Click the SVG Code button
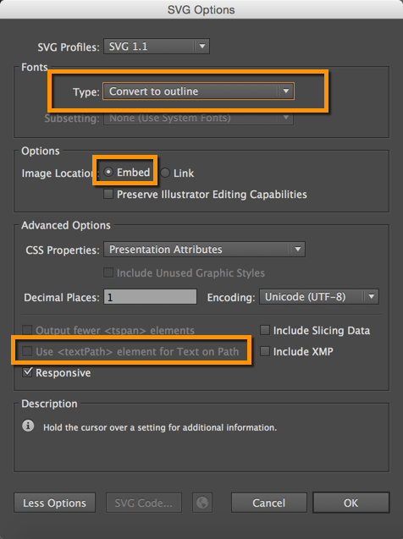Viewport: 403px width, 539px height. click(x=144, y=503)
